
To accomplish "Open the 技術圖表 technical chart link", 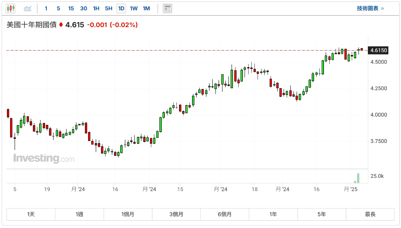I will click(370, 9).
